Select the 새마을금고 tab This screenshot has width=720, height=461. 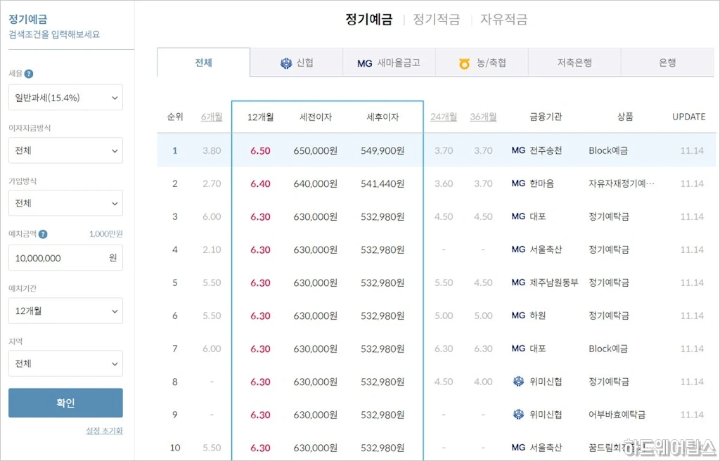pos(389,63)
